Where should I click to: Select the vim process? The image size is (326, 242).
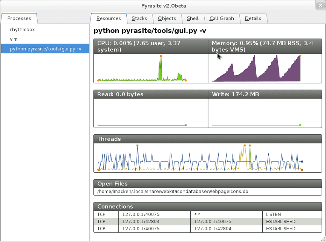click(x=14, y=39)
